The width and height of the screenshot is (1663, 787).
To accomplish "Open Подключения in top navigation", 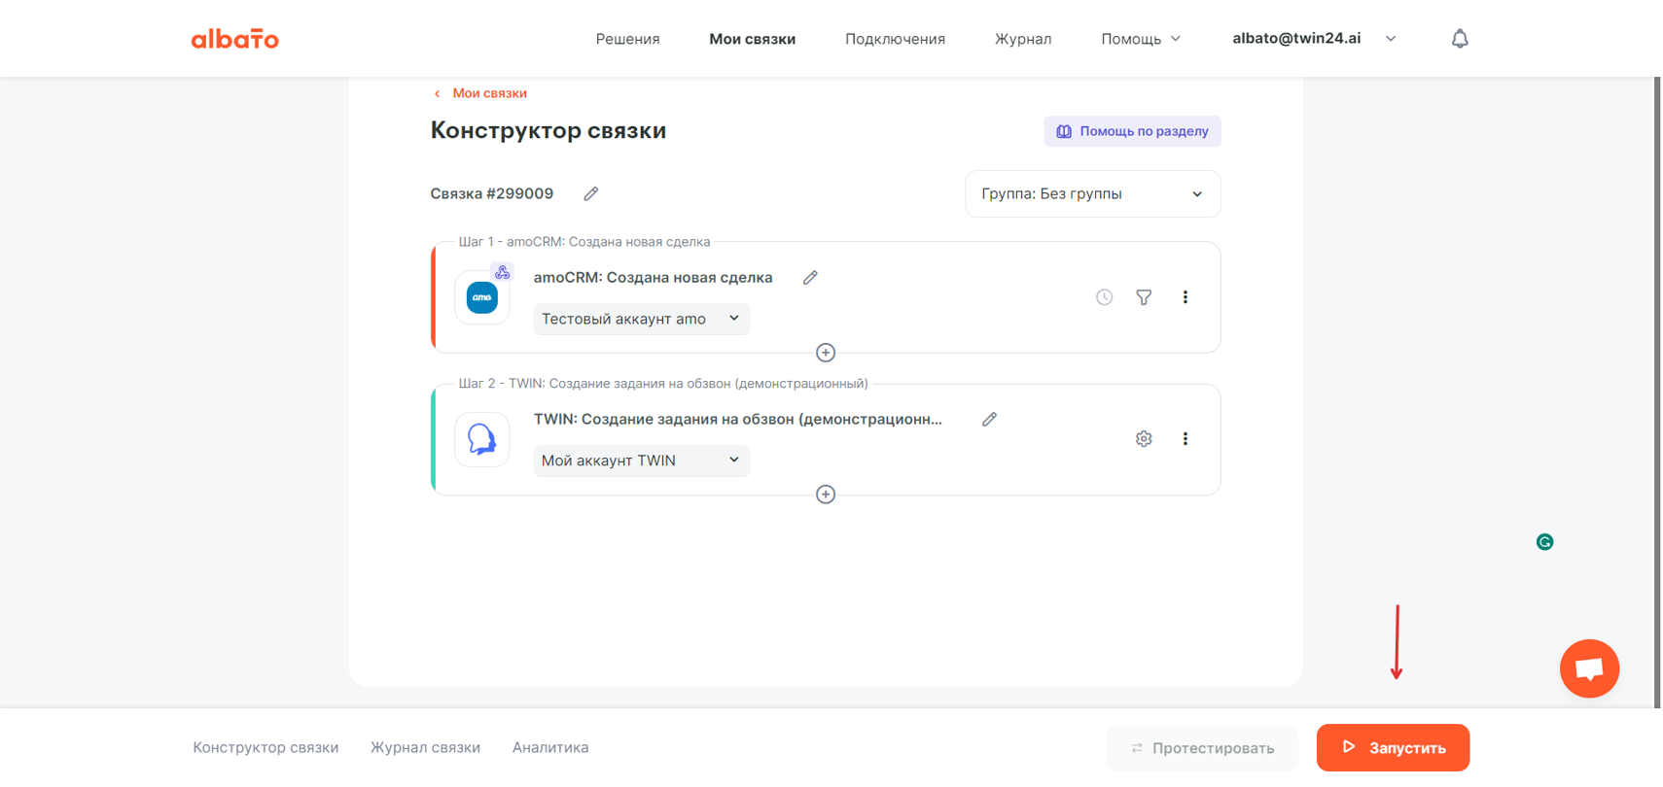I will tap(895, 39).
